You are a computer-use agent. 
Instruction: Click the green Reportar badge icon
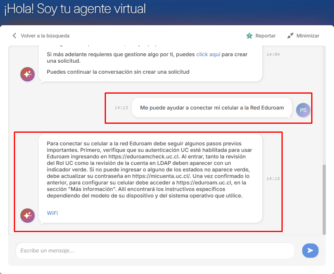[249, 36]
